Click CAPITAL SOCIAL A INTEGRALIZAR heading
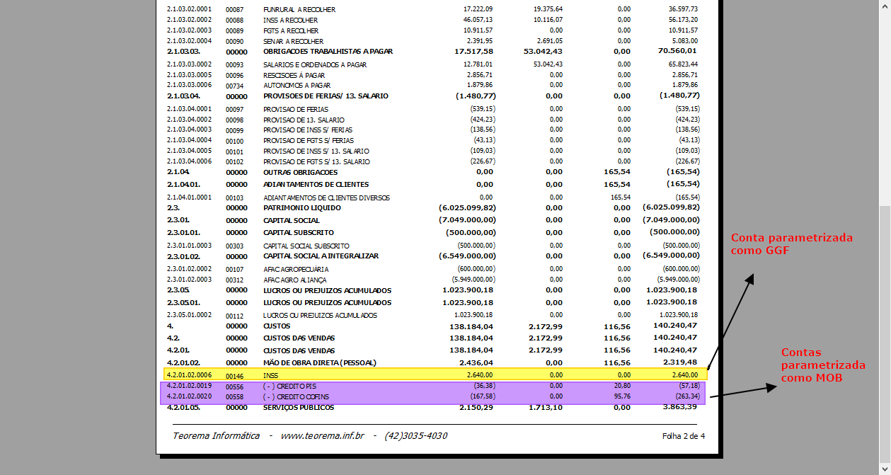Screen dimensions: 891x475 click(x=321, y=256)
